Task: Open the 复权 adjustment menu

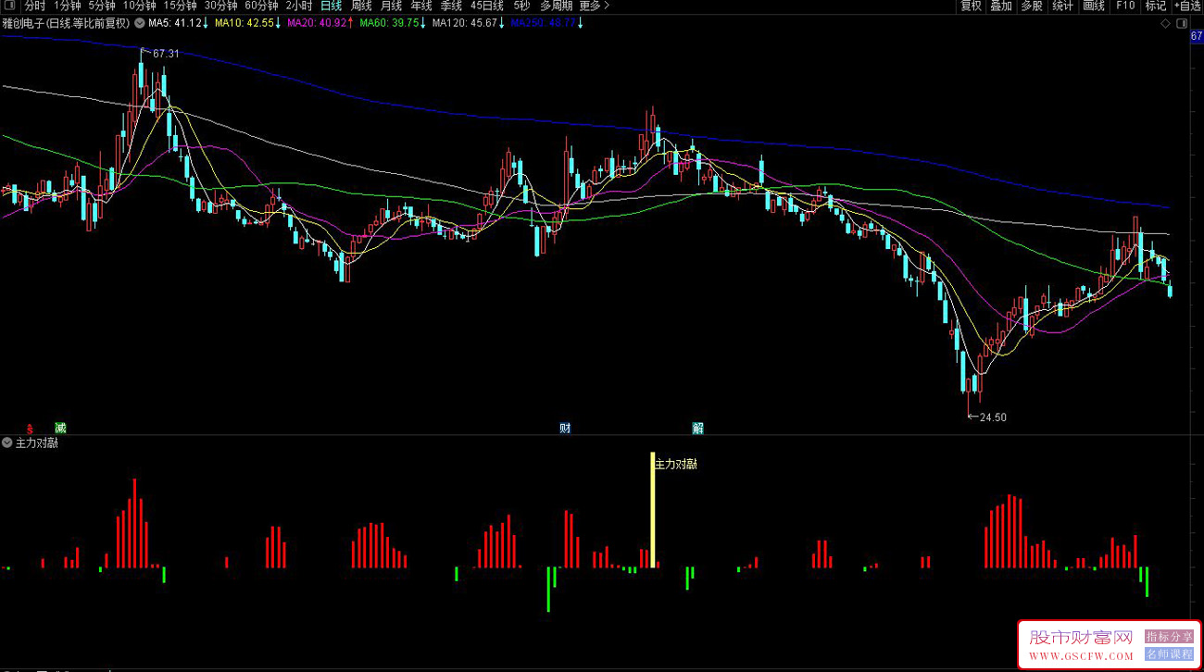Action: 971,6
